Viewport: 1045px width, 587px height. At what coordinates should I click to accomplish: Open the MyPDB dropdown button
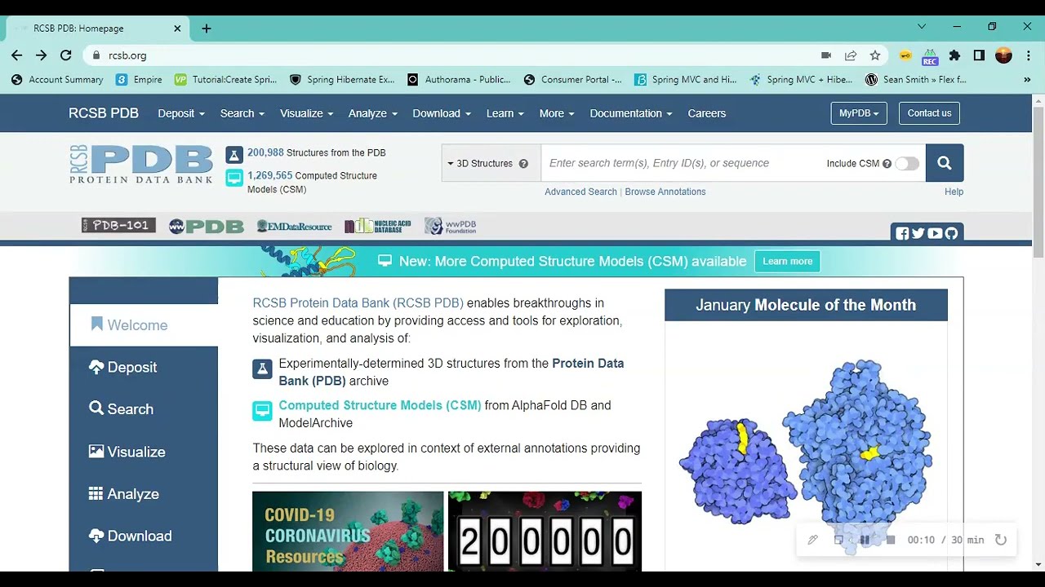[859, 113]
